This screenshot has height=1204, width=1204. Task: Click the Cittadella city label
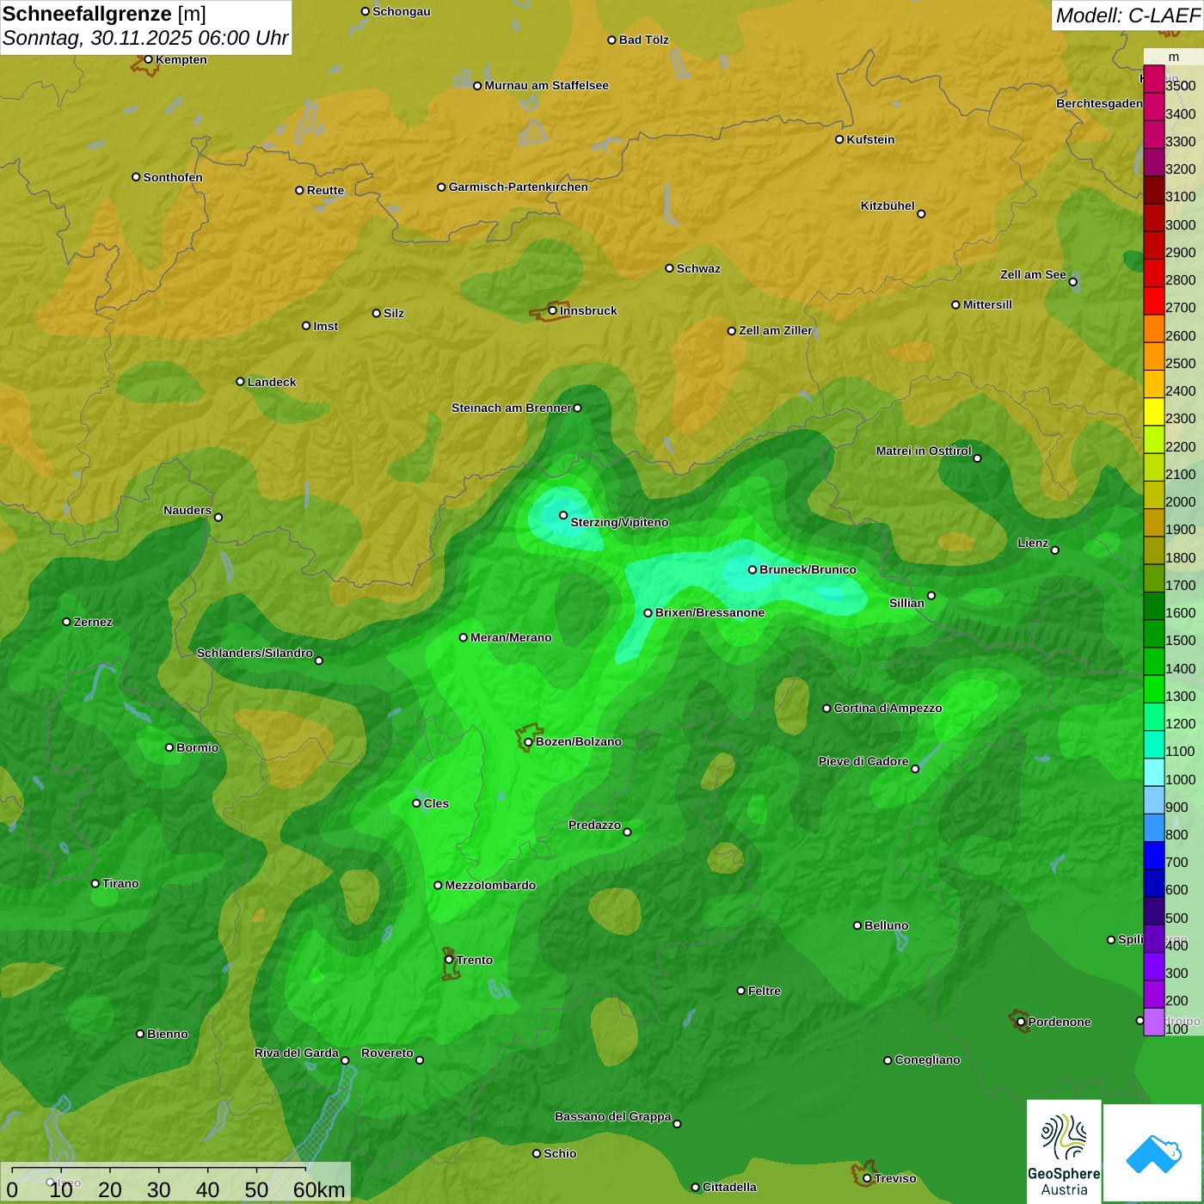(x=729, y=1187)
